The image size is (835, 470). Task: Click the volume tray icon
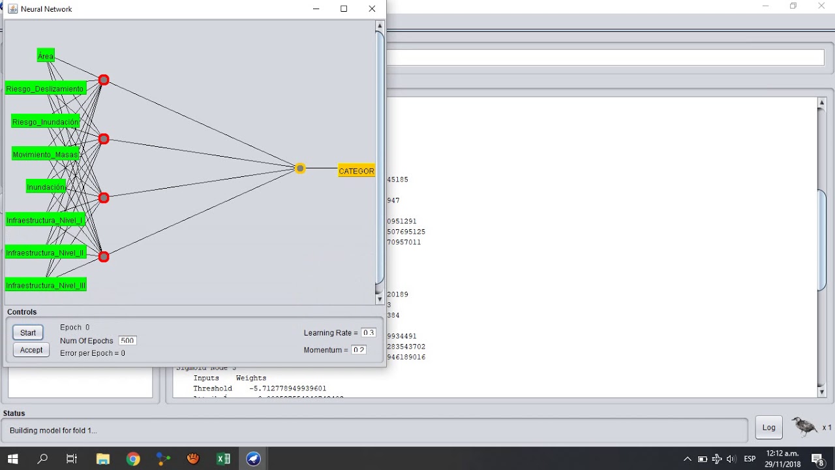pyautogui.click(x=731, y=459)
